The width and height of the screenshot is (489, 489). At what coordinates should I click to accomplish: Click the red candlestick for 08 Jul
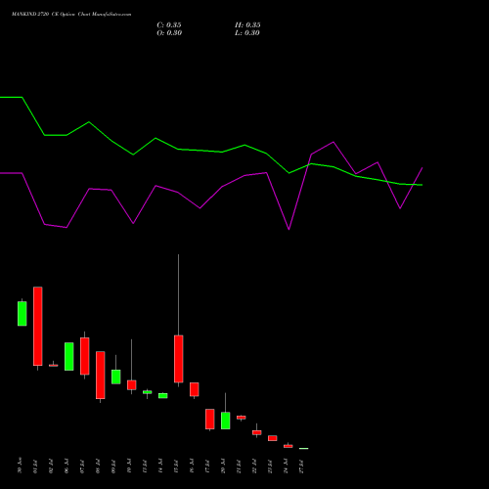(101, 375)
